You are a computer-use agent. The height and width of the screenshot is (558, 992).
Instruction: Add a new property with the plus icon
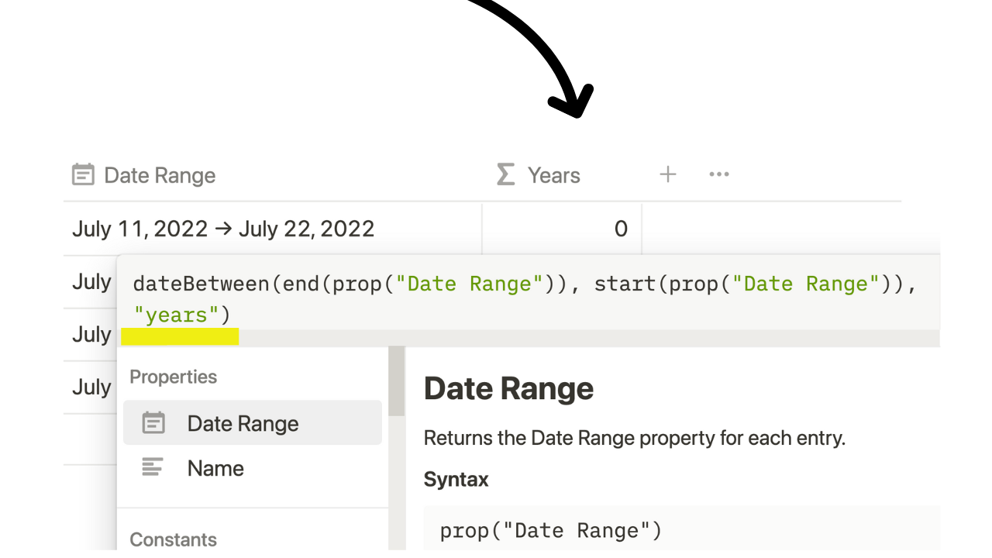click(668, 174)
